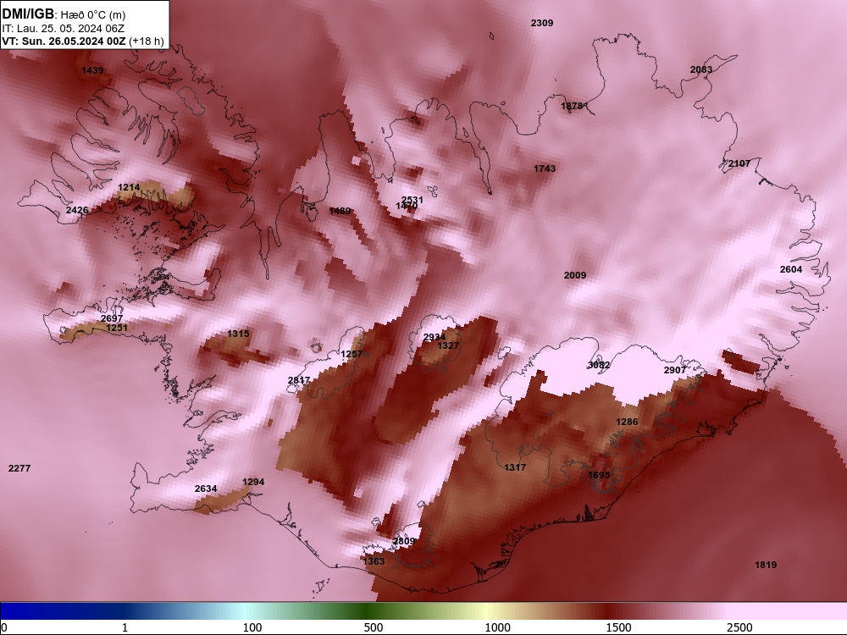Click the 1257 height value on the map
Viewport: 847px width, 635px height.
[x=352, y=354]
